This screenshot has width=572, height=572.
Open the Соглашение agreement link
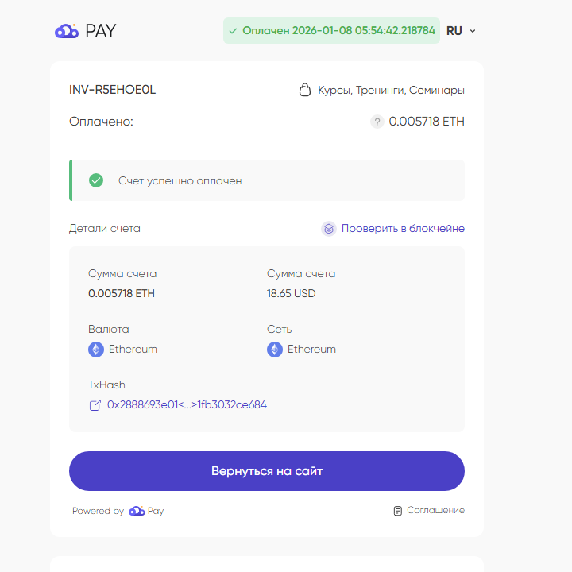click(x=435, y=510)
